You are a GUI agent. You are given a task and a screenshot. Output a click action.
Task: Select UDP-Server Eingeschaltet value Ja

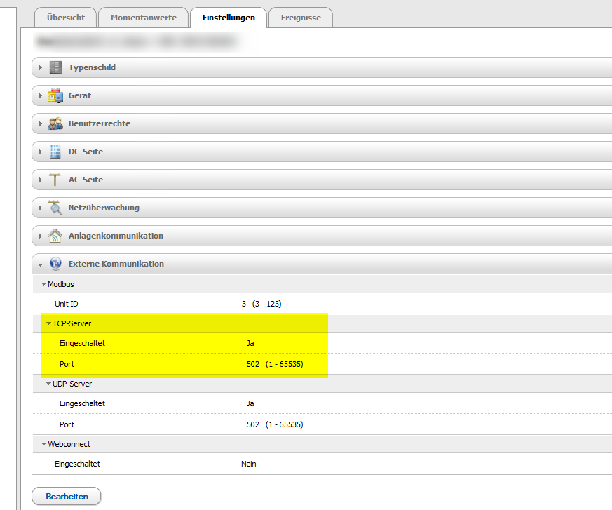[x=250, y=403]
